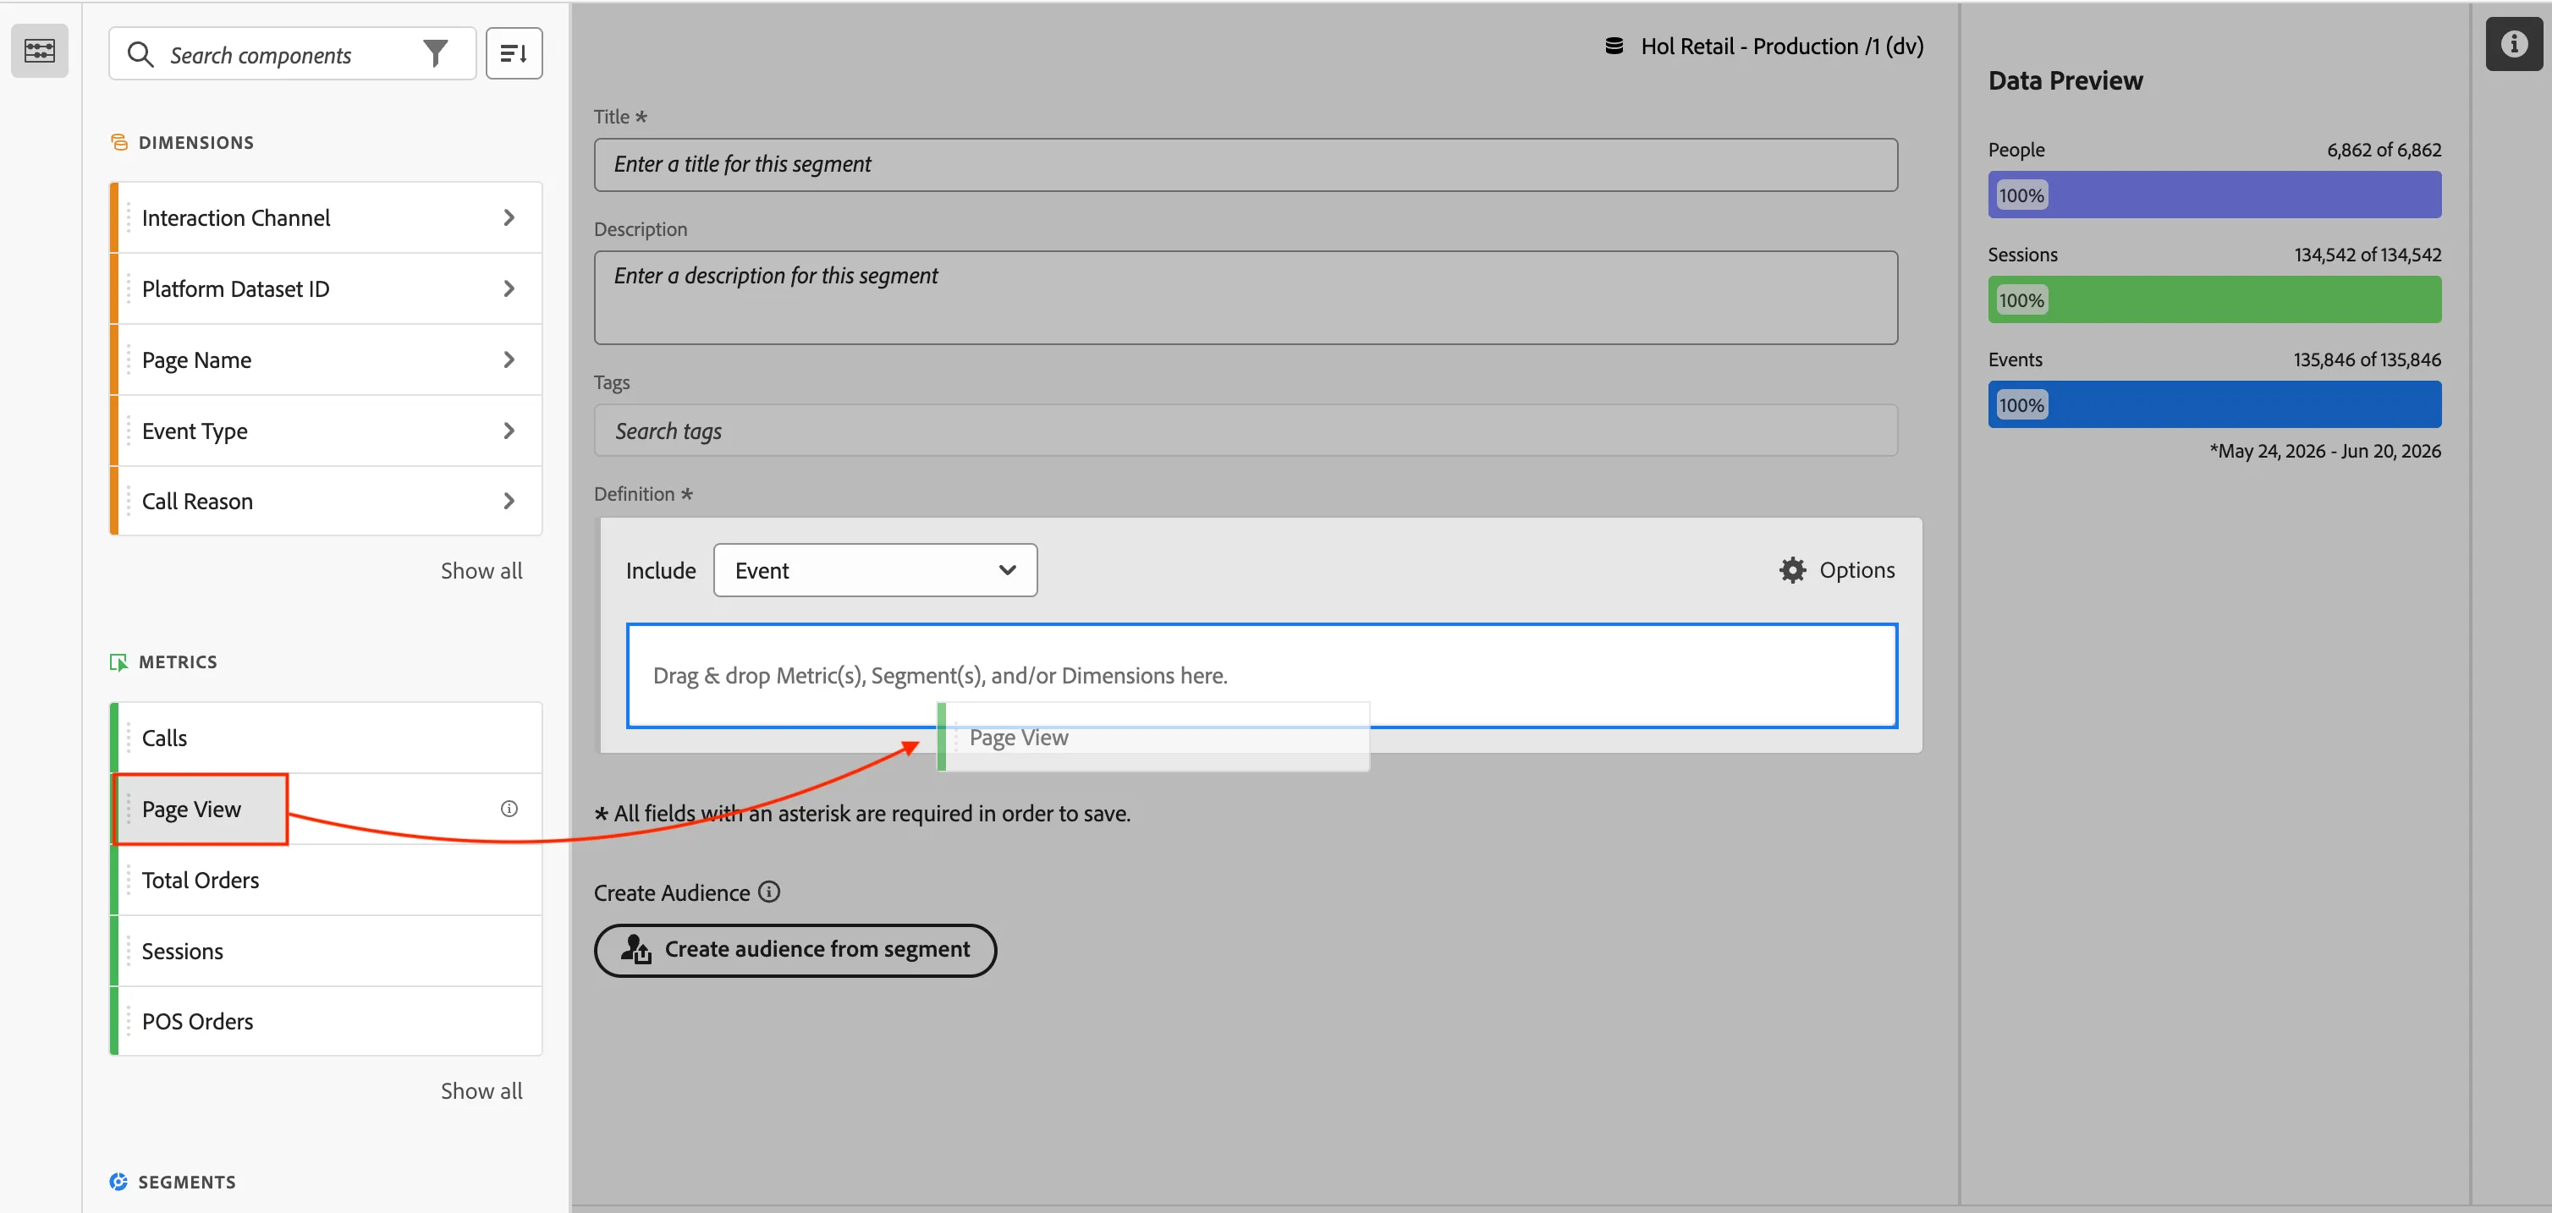Click the Sessions 100% green bar
The width and height of the screenshot is (2552, 1213).
coord(2214,300)
